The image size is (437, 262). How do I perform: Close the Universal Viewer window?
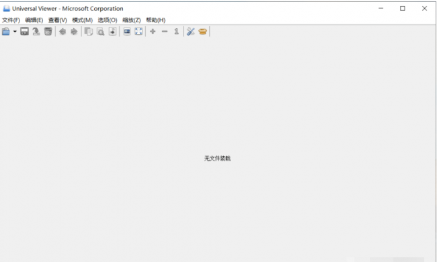click(424, 9)
